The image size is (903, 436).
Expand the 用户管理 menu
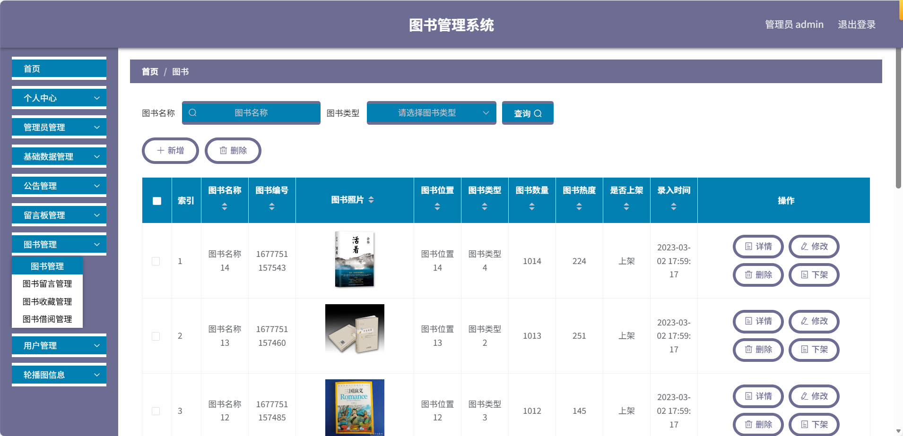tap(59, 345)
